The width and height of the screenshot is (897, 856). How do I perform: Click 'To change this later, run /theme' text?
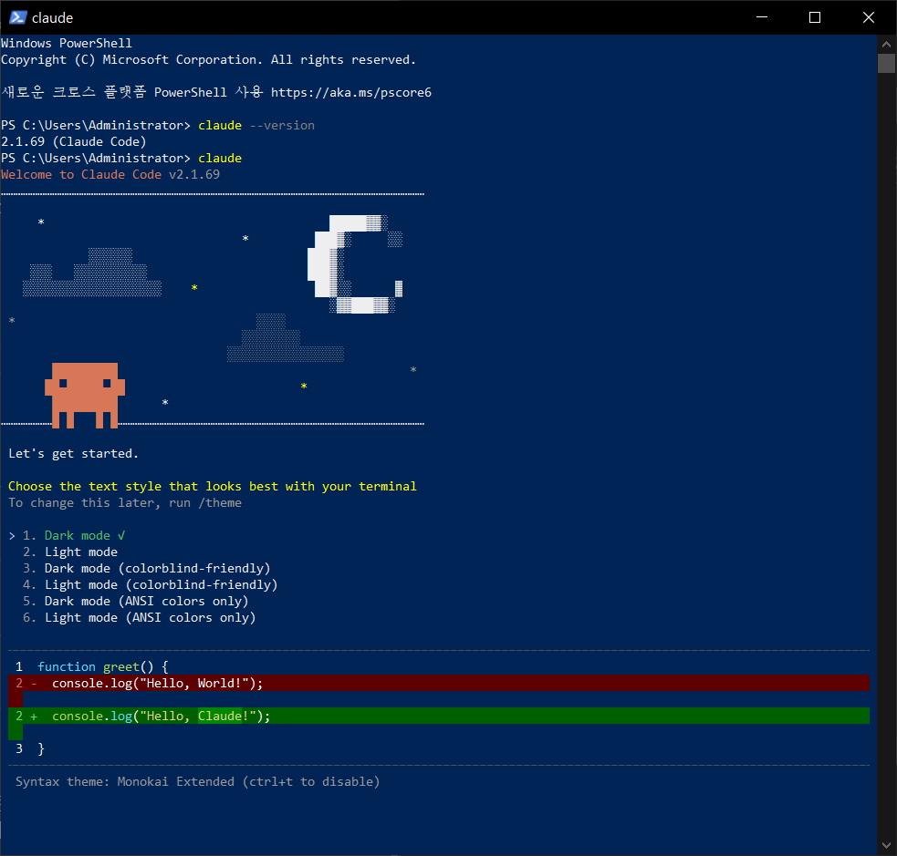[x=125, y=503]
